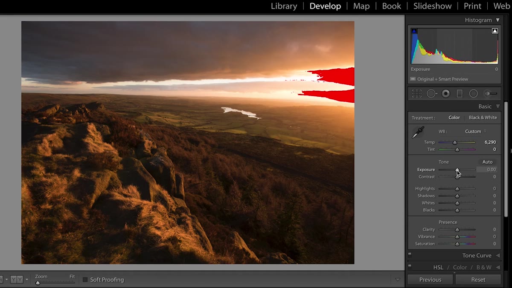Switch to the Web module
Screen dimensions: 512x288
tap(501, 6)
